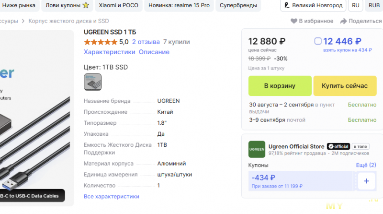Open Все характеристики link
This screenshot has height=214, width=383.
(112, 196)
